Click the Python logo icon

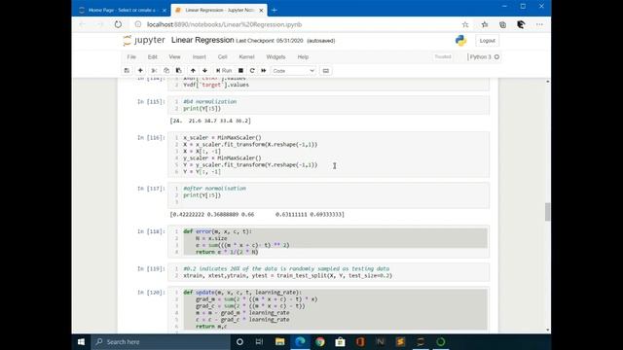point(460,41)
